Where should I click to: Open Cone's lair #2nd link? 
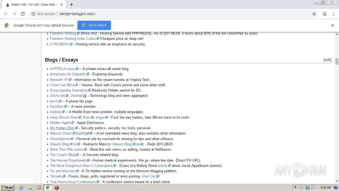coord(62,85)
